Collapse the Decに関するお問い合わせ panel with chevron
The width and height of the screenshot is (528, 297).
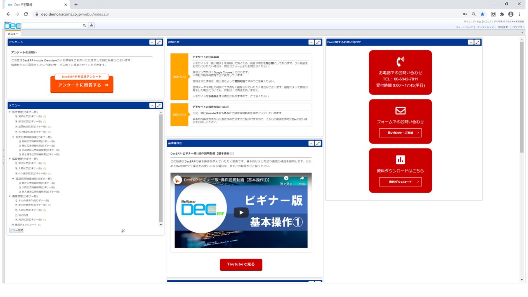point(470,42)
